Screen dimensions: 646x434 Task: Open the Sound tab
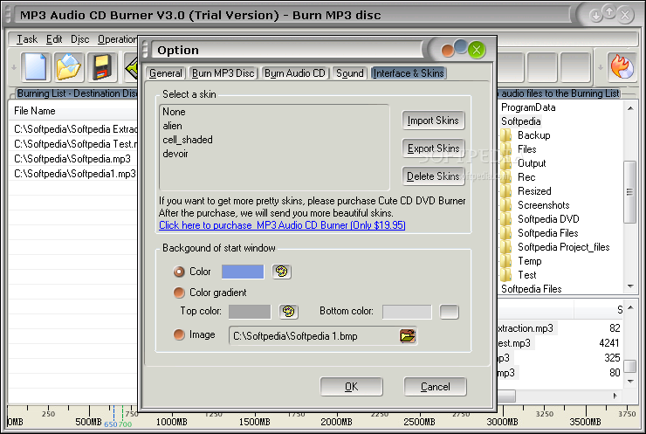[x=350, y=73]
